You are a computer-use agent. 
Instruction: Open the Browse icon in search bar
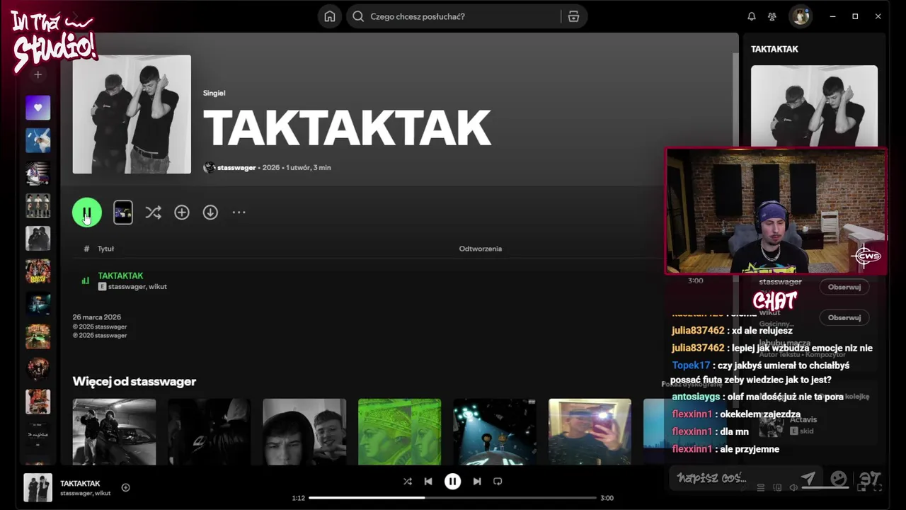[x=574, y=16]
